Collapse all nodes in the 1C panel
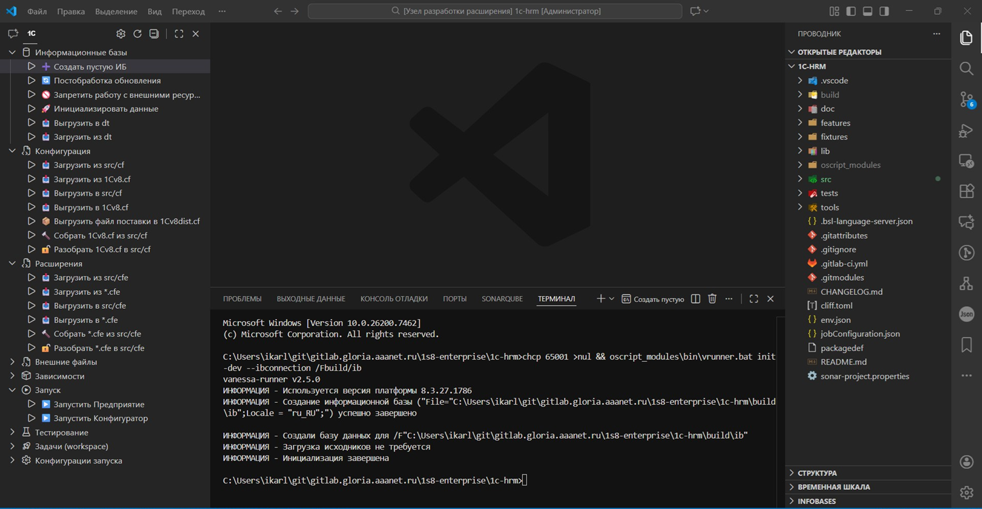 pyautogui.click(x=154, y=34)
